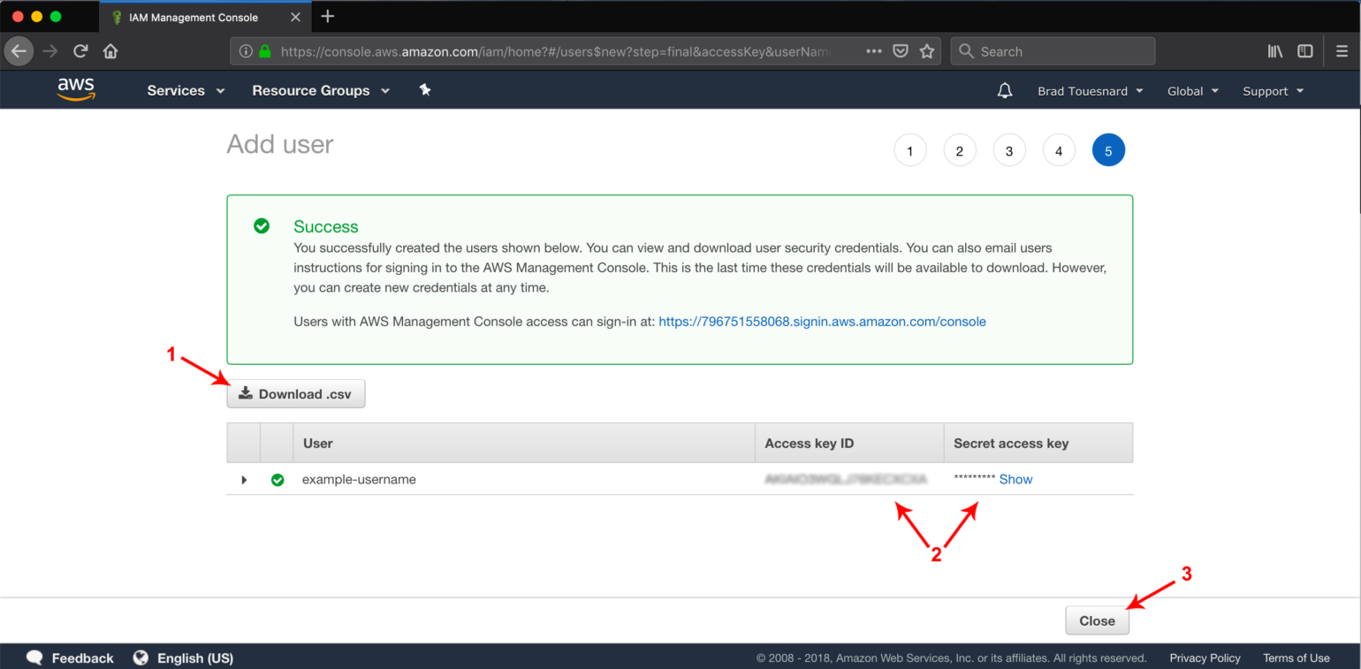Show the secret access key
This screenshot has width=1361, height=669.
click(1015, 479)
